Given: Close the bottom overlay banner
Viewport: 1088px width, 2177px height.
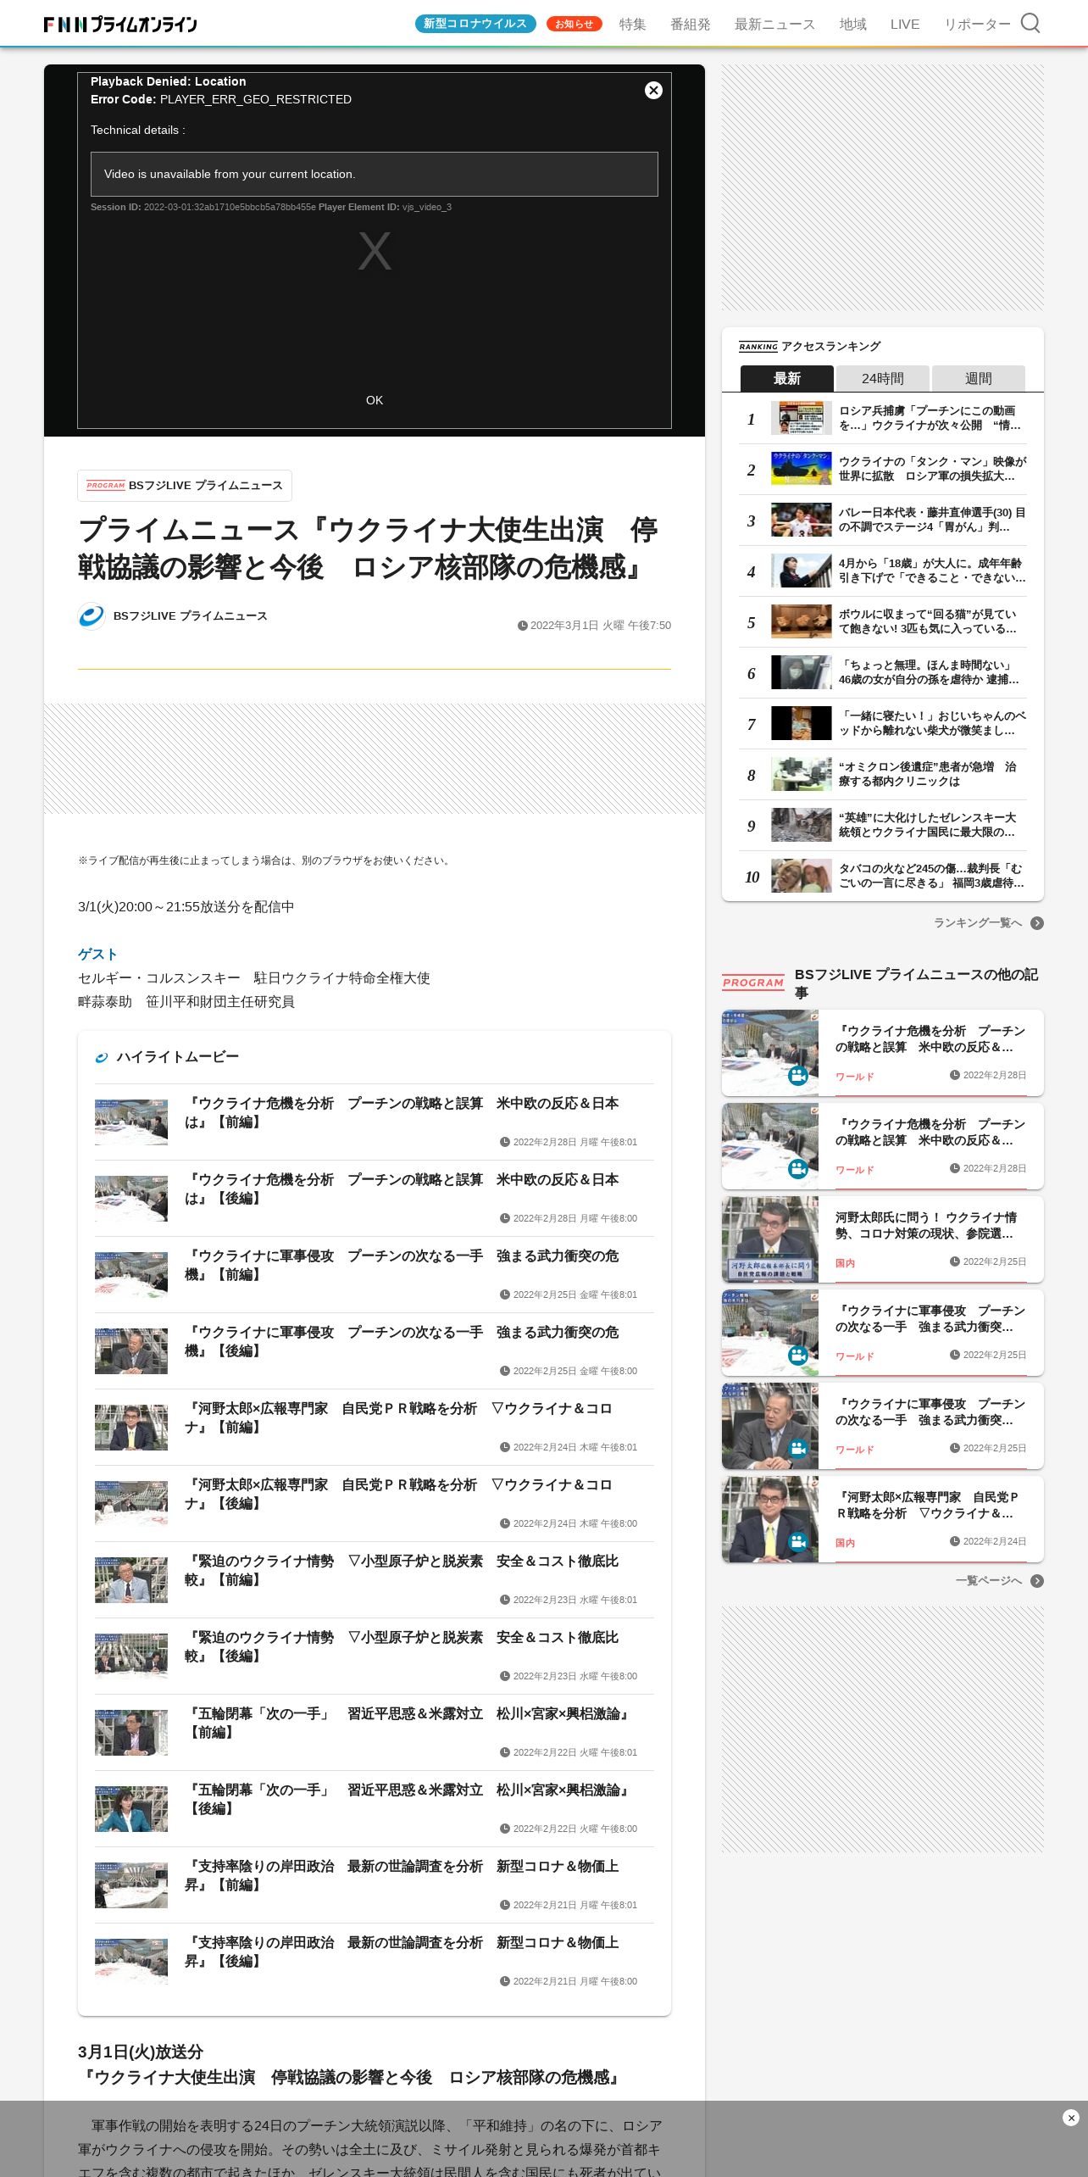Looking at the screenshot, I should point(1070,2118).
